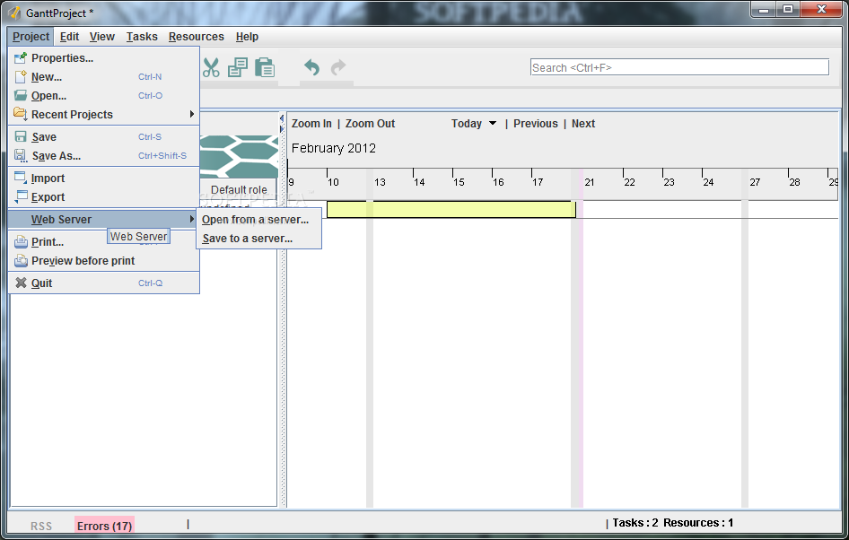Image resolution: width=849 pixels, height=540 pixels.
Task: Open the Help menu
Action: coord(247,37)
